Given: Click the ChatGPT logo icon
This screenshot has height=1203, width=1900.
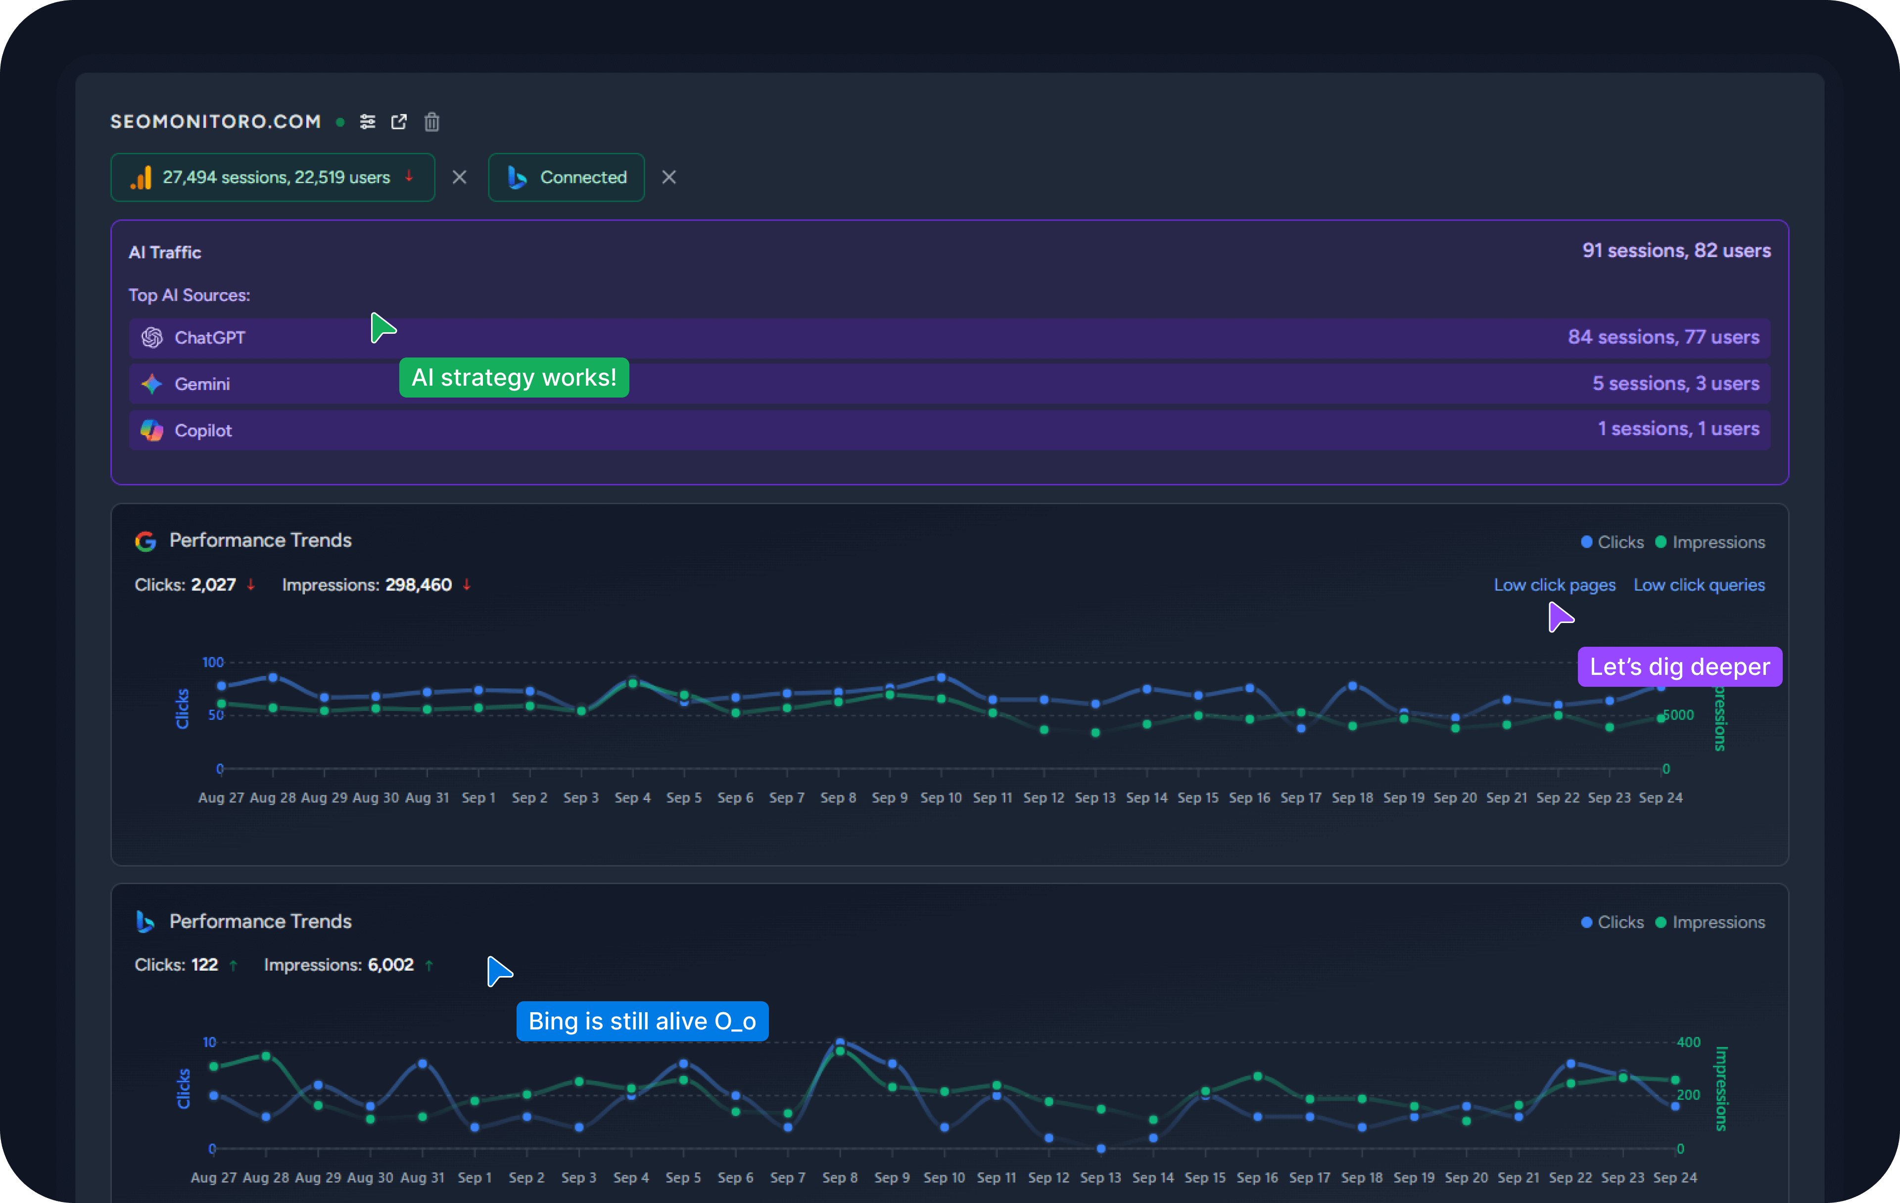Looking at the screenshot, I should click(151, 337).
